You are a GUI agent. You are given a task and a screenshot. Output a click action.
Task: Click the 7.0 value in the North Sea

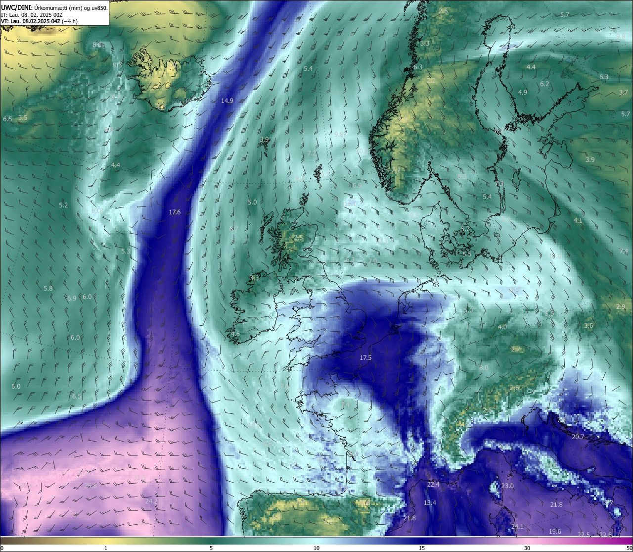tap(372, 261)
